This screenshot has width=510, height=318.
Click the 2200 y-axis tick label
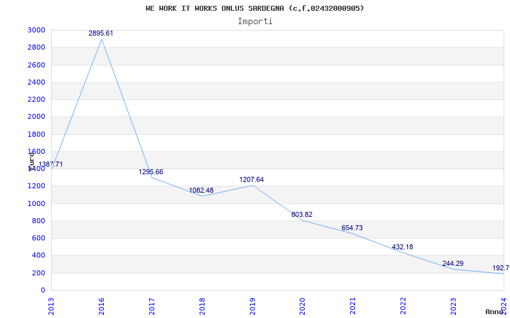pos(36,100)
